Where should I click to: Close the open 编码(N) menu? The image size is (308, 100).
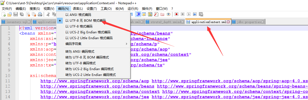64,9
